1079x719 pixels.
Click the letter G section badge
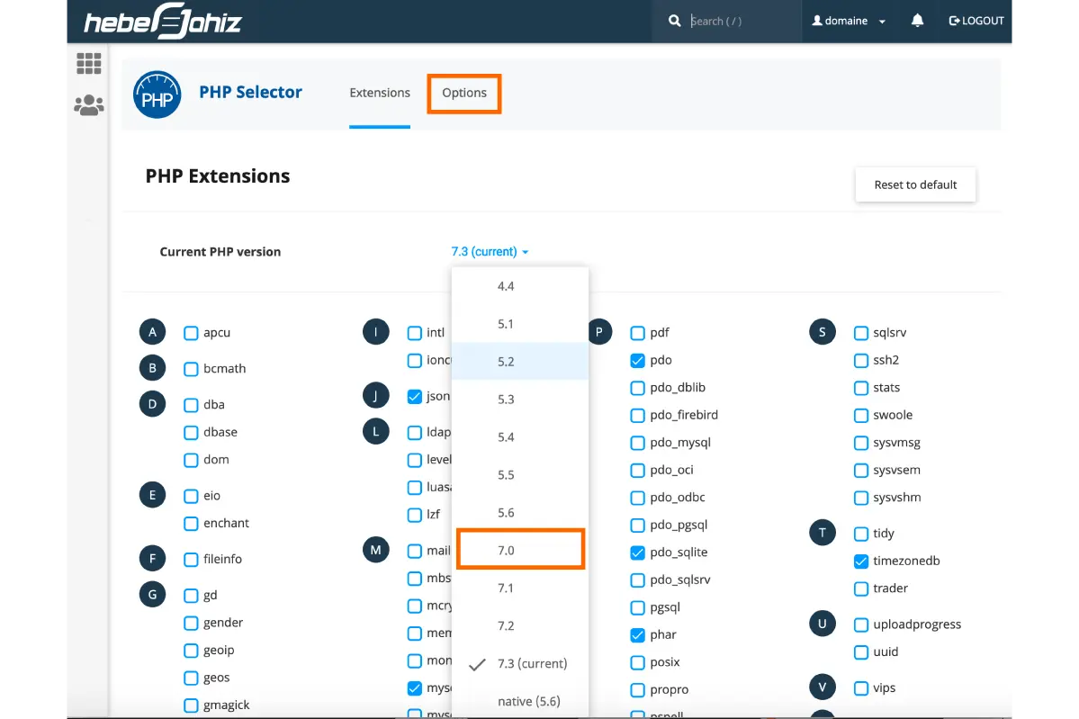pyautogui.click(x=152, y=595)
